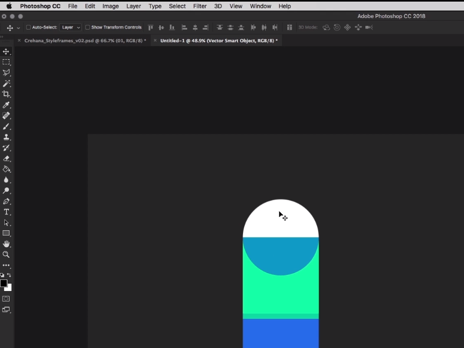The width and height of the screenshot is (464, 348).
Task: Select the Horizontal Type tool
Action: tap(7, 212)
